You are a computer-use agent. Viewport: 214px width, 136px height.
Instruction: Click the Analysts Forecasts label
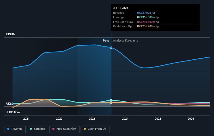click(x=126, y=41)
